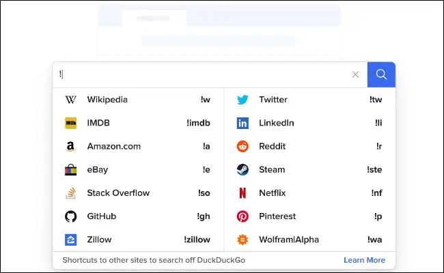Click the Zillow house icon

pos(71,240)
